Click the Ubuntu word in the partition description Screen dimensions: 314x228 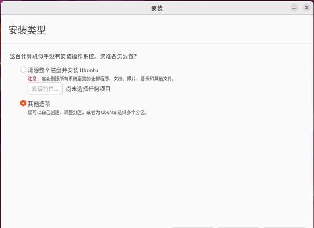(109, 112)
